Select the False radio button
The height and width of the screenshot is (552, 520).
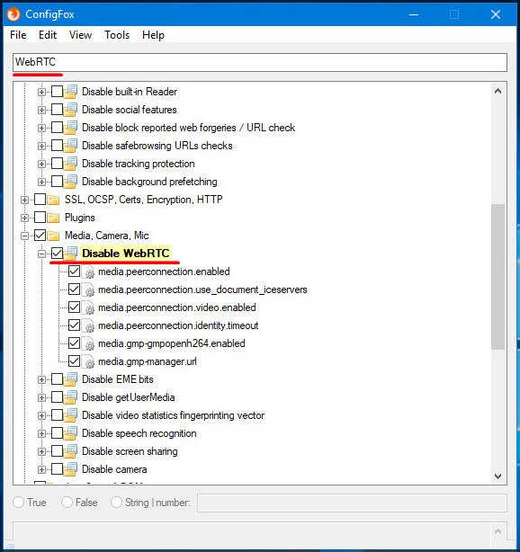pos(67,503)
